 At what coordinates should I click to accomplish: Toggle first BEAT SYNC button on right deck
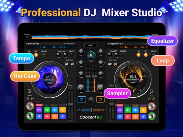click(x=110, y=64)
